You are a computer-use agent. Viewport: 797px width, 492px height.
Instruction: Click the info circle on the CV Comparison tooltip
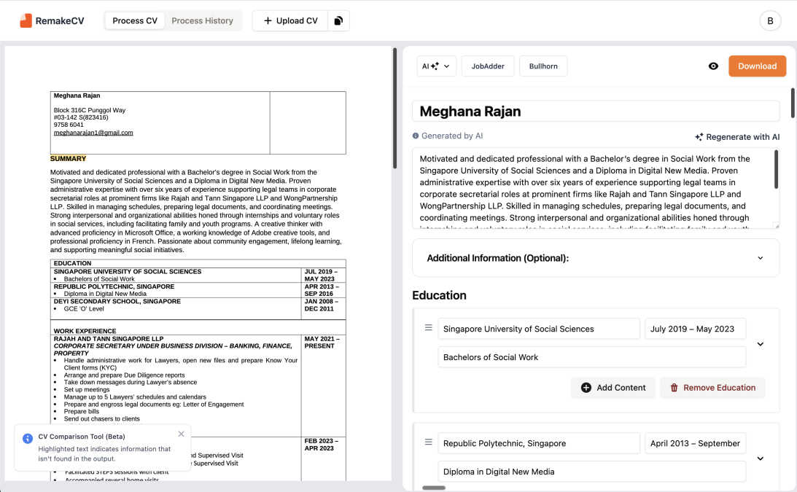tap(27, 438)
